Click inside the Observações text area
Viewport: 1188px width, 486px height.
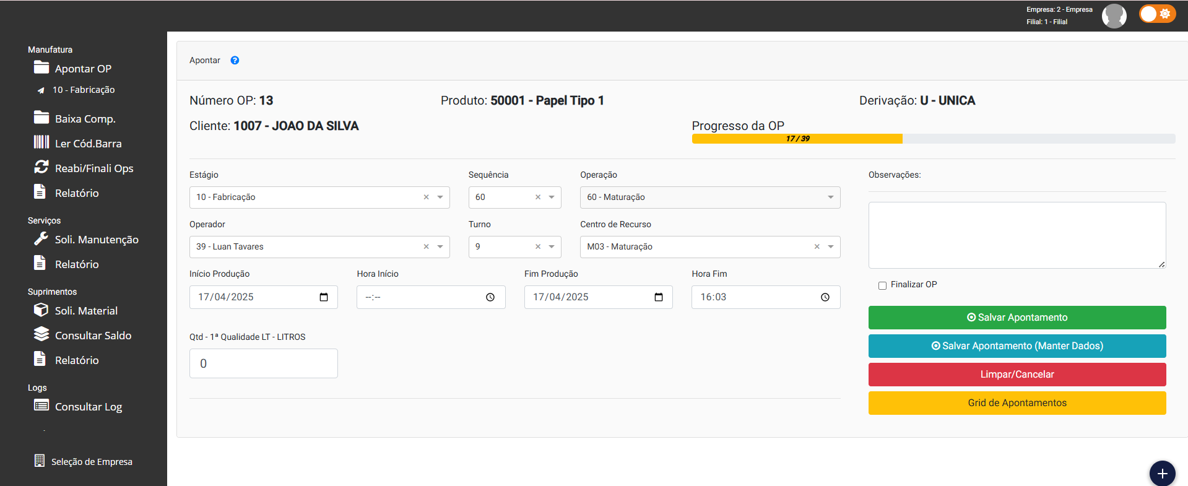(1017, 235)
